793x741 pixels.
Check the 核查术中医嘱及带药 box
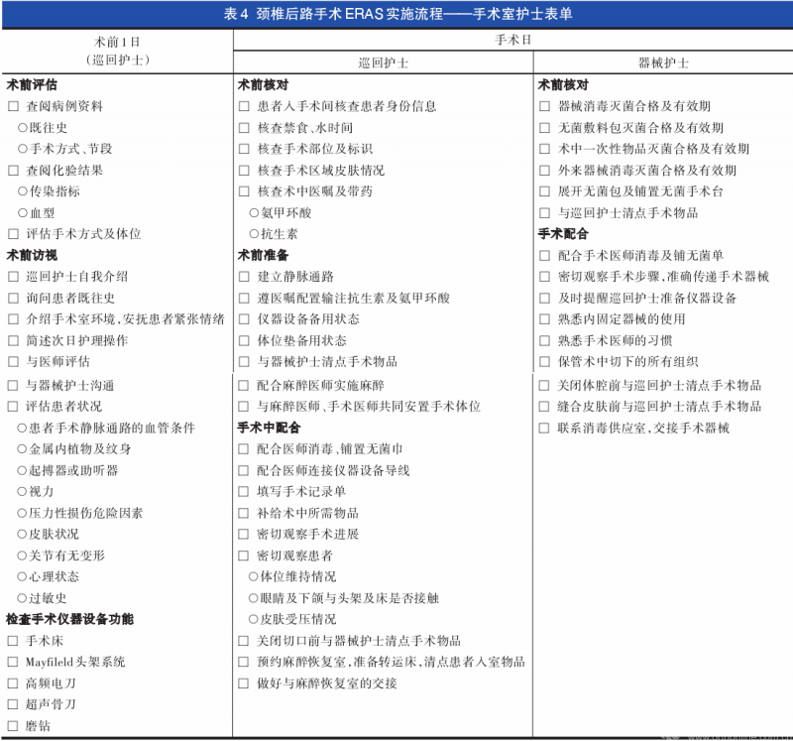point(244,191)
